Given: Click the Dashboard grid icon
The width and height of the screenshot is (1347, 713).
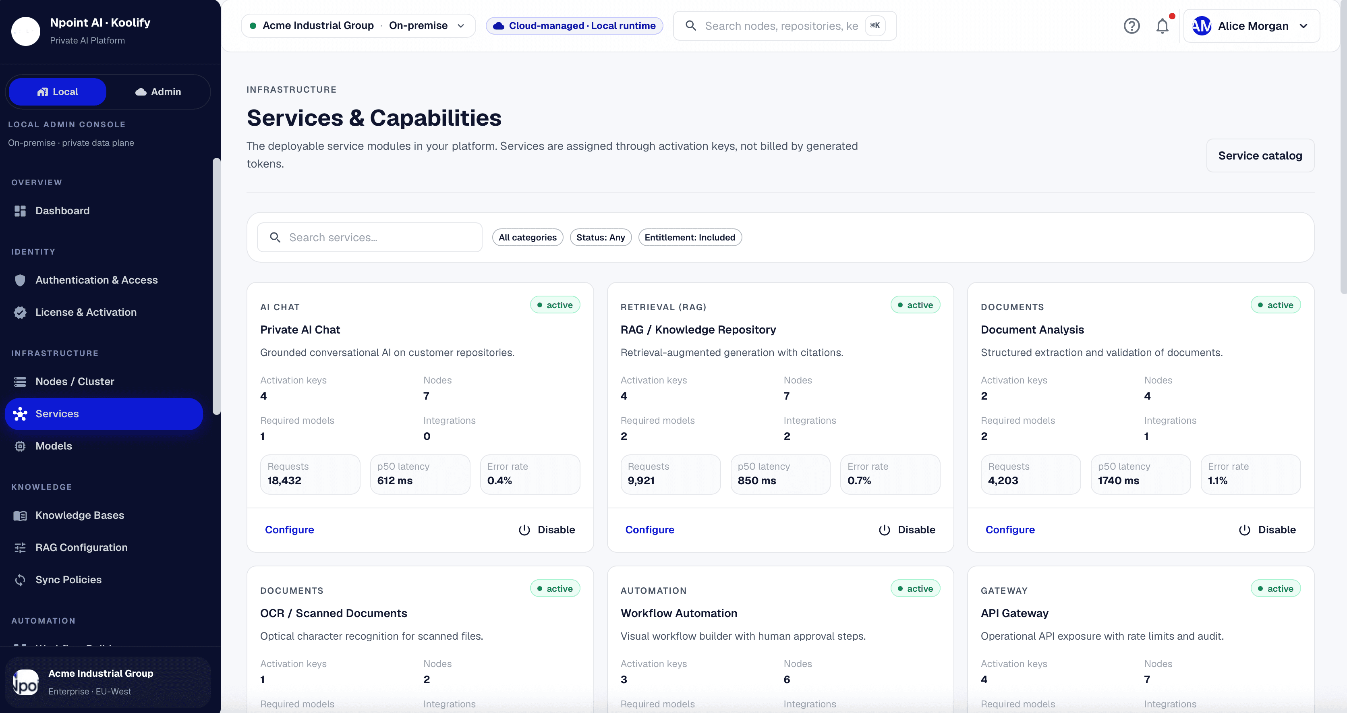Looking at the screenshot, I should tap(20, 211).
